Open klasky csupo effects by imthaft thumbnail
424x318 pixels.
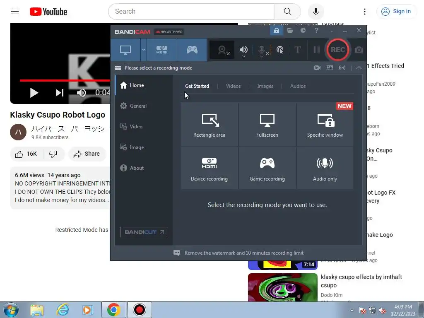282,287
